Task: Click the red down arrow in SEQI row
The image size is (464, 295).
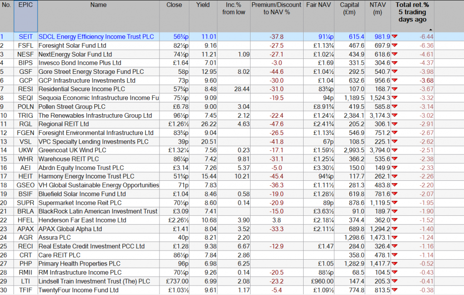Action: point(395,97)
